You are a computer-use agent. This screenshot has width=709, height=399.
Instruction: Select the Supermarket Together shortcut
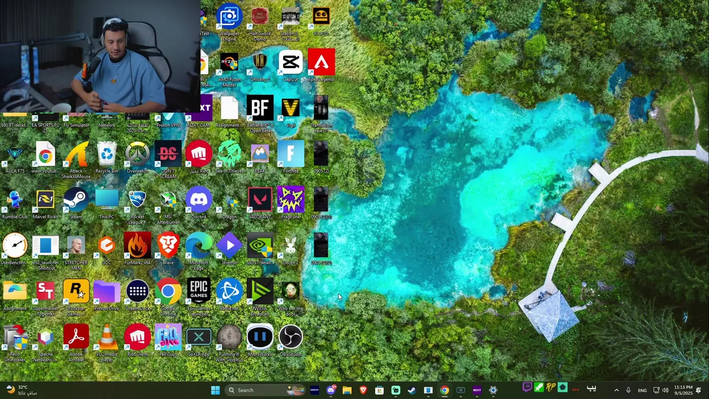click(45, 298)
